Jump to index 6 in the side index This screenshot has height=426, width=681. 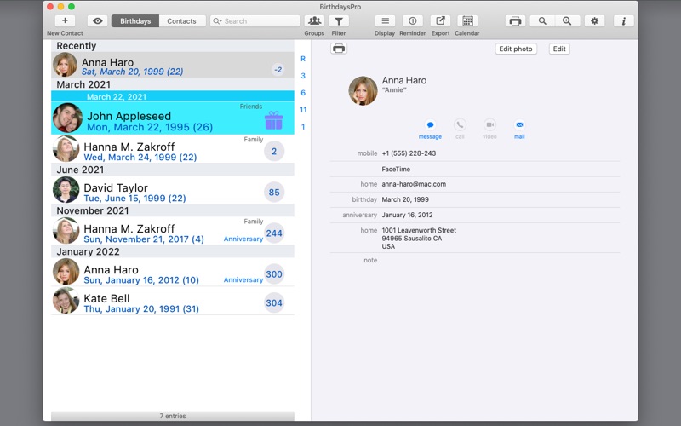click(303, 93)
